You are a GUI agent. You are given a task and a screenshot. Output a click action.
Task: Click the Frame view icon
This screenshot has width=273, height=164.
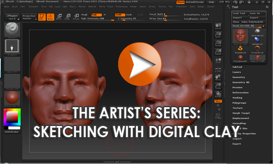coord(218,116)
